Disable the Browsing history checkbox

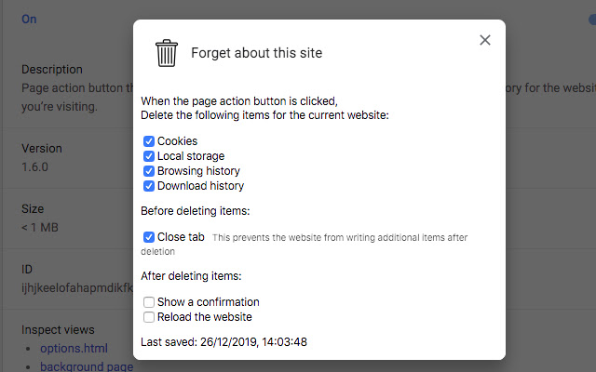pyautogui.click(x=149, y=171)
